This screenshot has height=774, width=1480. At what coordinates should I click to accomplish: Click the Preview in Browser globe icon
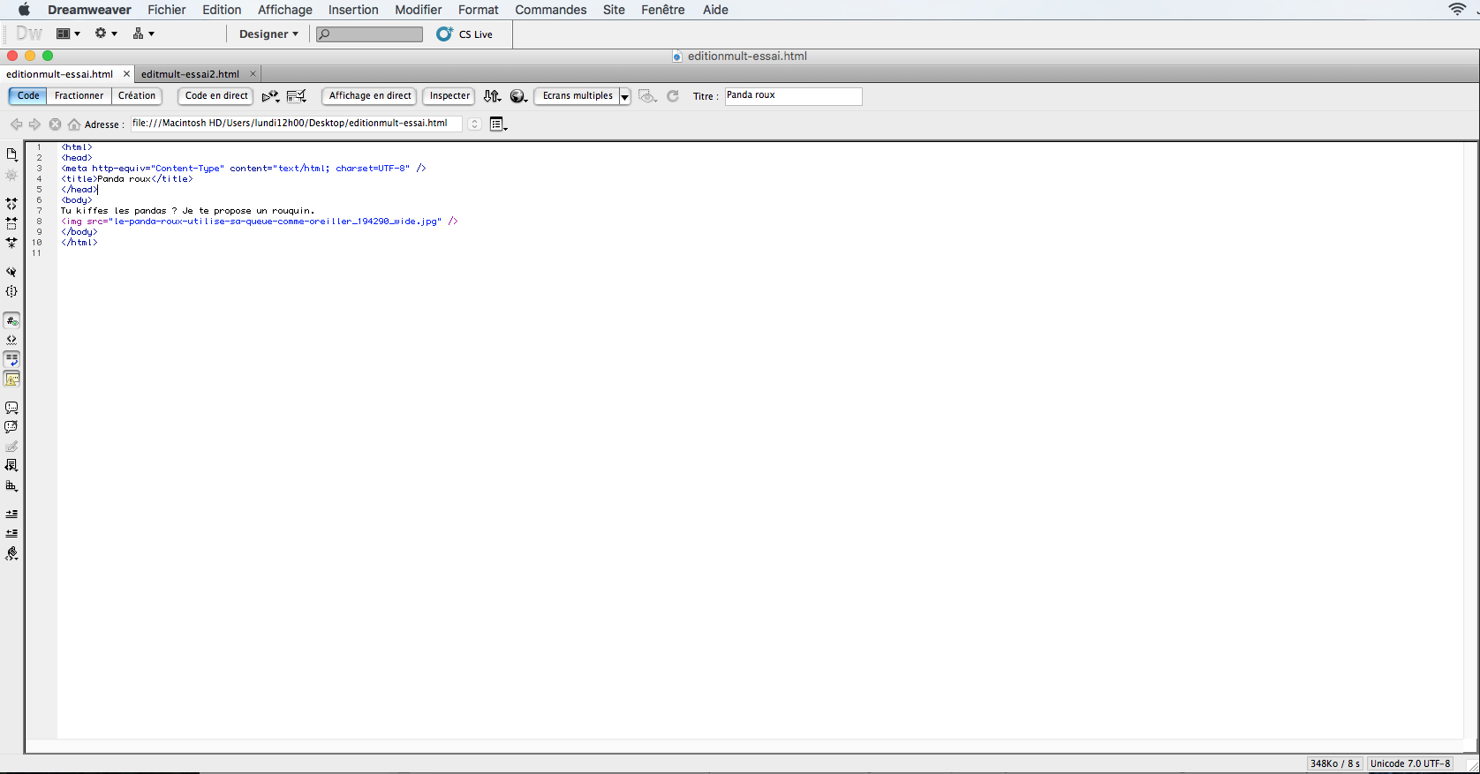(x=518, y=96)
